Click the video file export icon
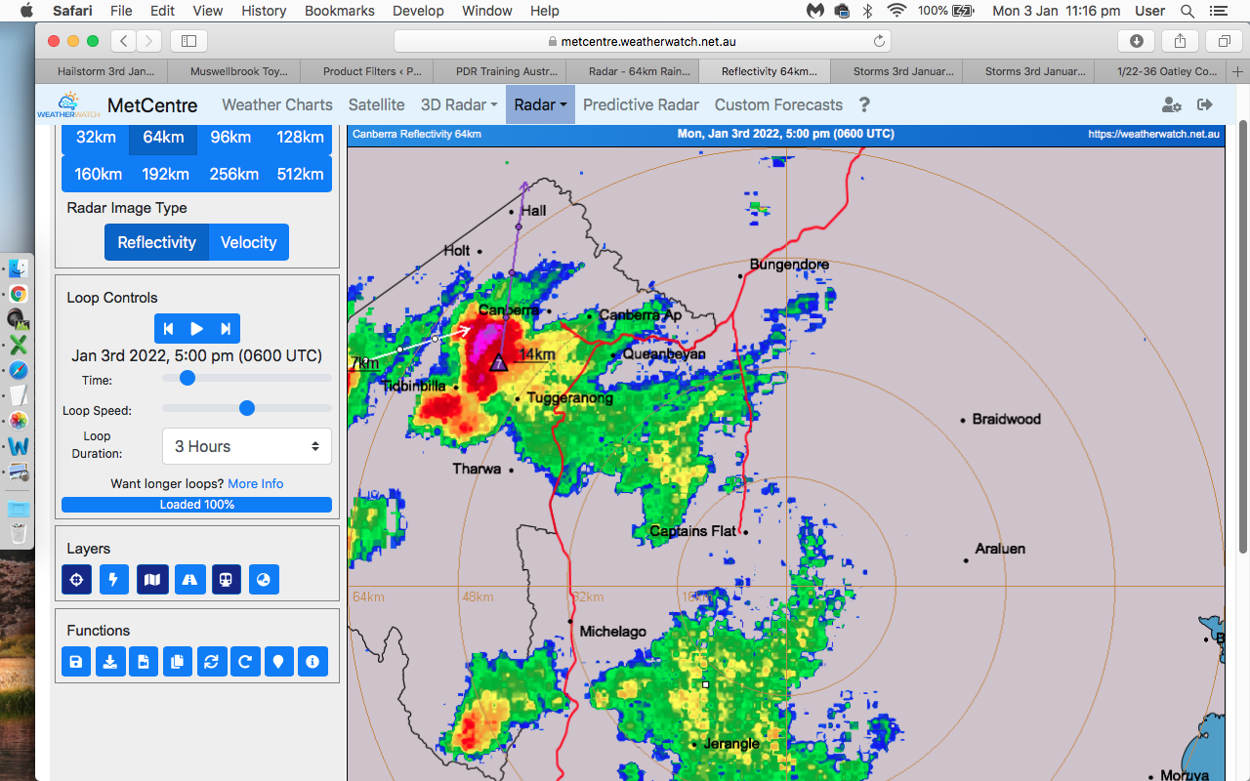The image size is (1250, 781). [x=144, y=662]
